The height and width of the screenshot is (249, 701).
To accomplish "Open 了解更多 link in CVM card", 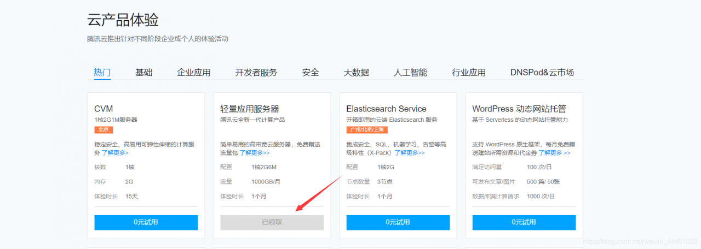I will click(x=115, y=153).
